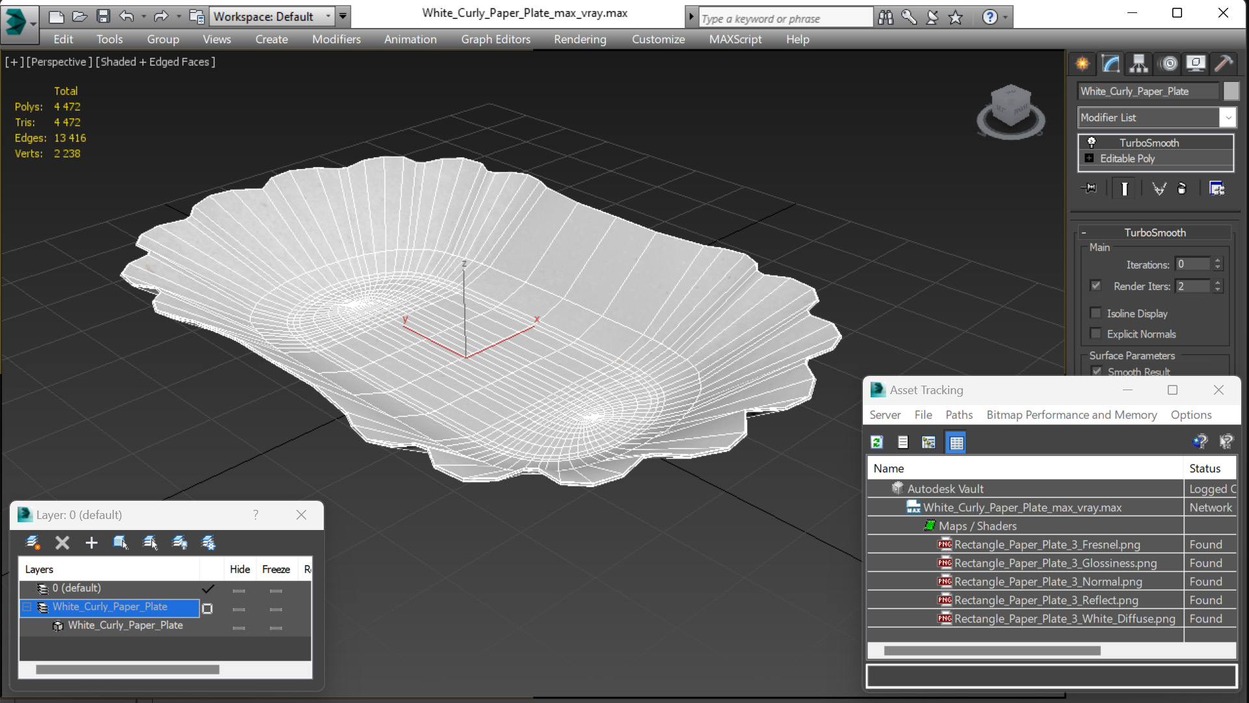Screen dimensions: 1249x703
Task: Click Create New Layer plus icon
Action: coord(91,542)
